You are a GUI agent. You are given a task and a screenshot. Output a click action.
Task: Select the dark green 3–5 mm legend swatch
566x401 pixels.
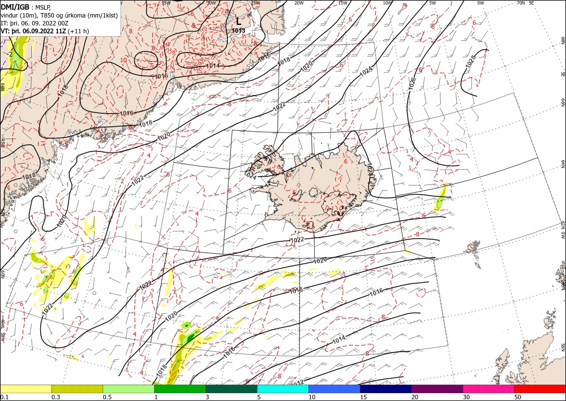(231, 389)
